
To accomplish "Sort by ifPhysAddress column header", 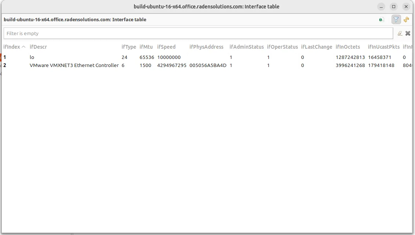I will 206,47.
